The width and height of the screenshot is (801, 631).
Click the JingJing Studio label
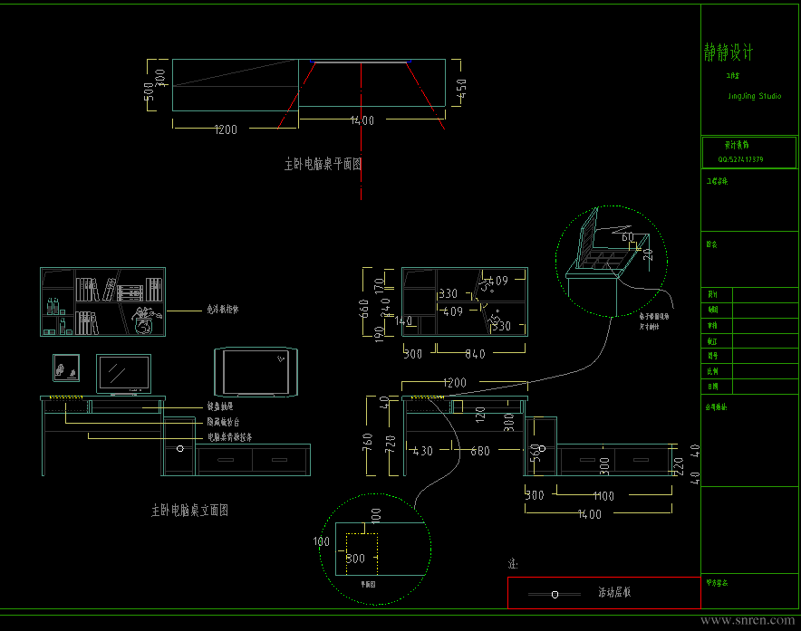coord(755,96)
